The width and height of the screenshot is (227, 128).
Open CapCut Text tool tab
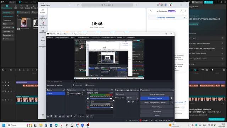pyautogui.click(x=21, y=6)
